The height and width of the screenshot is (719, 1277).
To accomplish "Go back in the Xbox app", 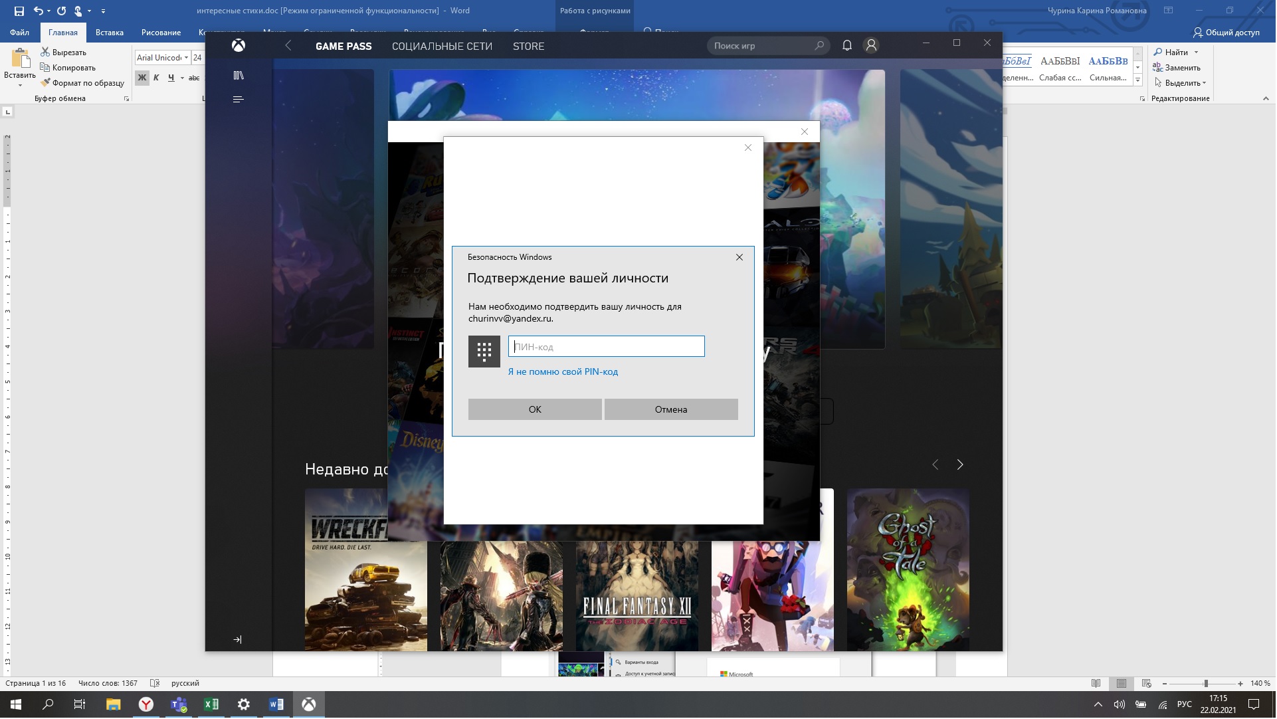I will 288,46.
